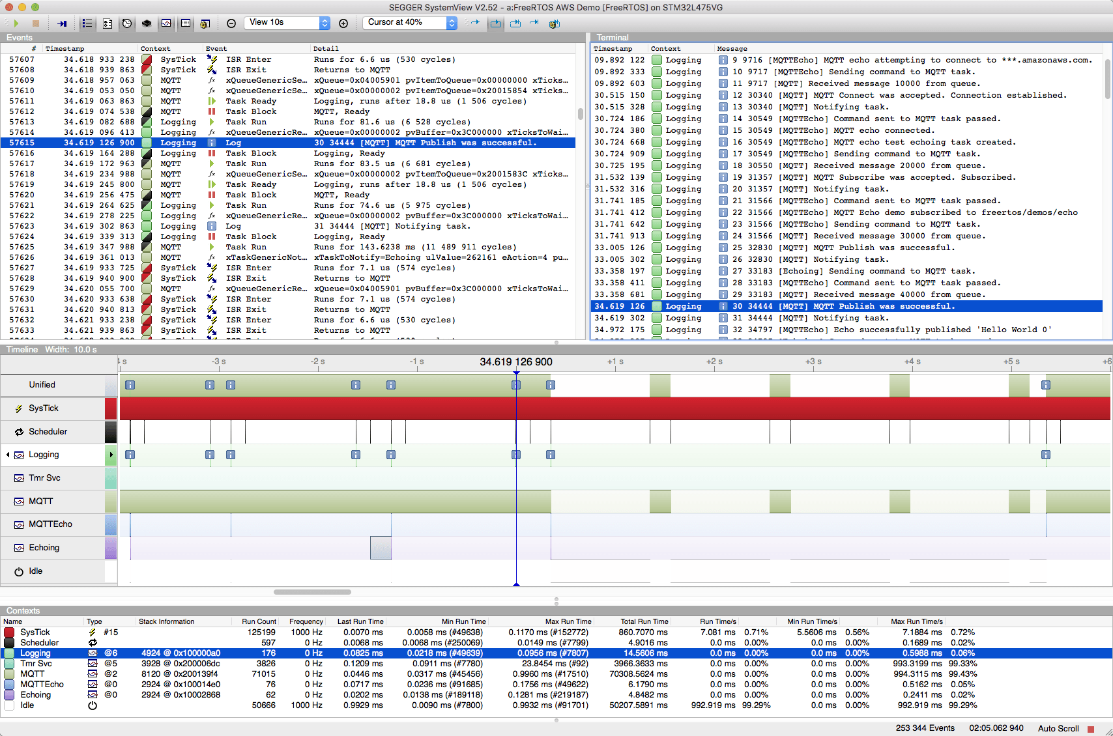
Task: Click Auto Scroll in the status bar
Action: [x=1058, y=728]
